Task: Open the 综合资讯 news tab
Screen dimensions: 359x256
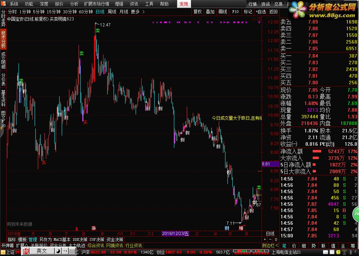Action: pyautogui.click(x=96, y=245)
